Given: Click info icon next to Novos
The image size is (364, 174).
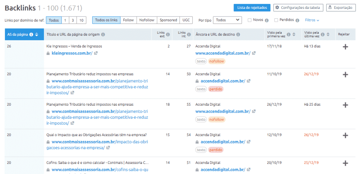Looking at the screenshot, I should [x=267, y=20].
